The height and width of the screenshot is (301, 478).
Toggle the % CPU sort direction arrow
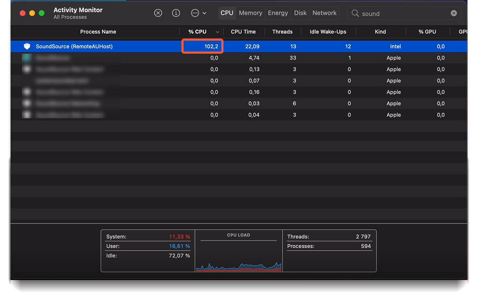pyautogui.click(x=217, y=32)
